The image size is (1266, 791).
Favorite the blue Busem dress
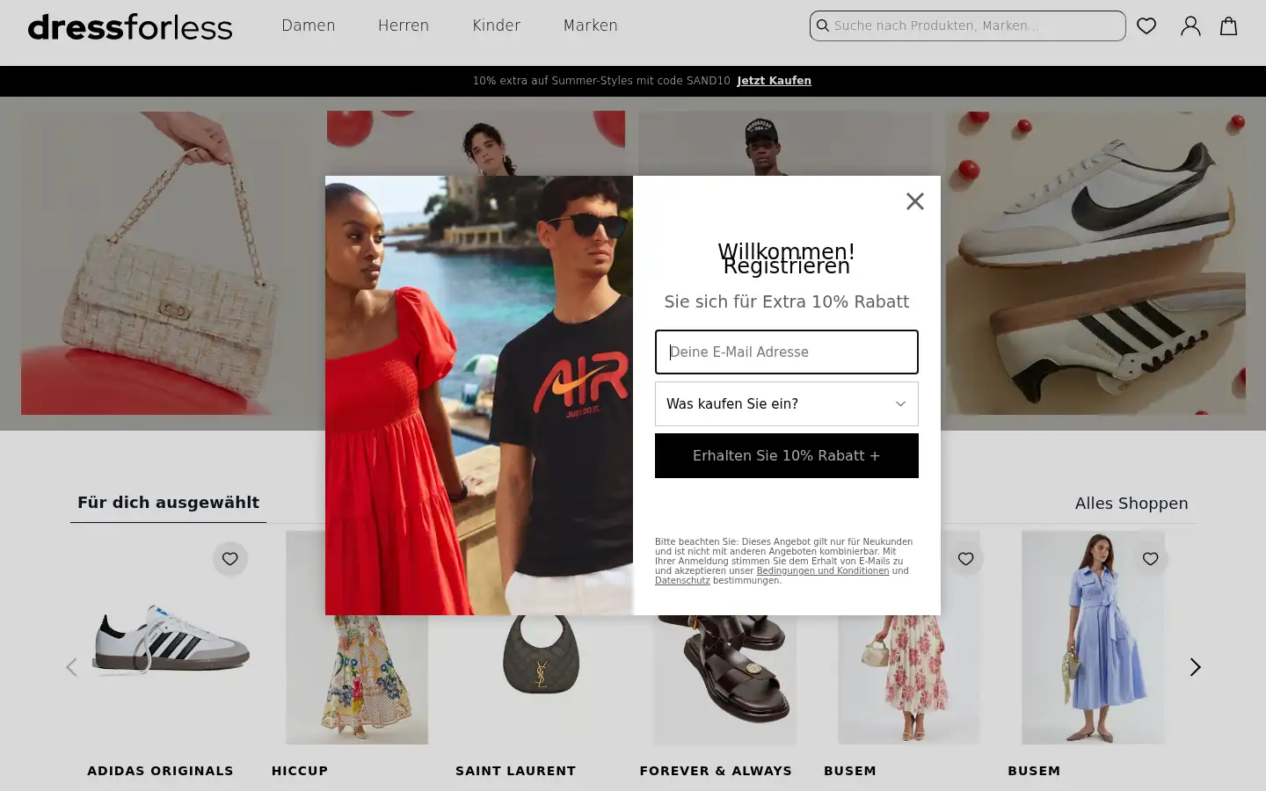(1150, 559)
